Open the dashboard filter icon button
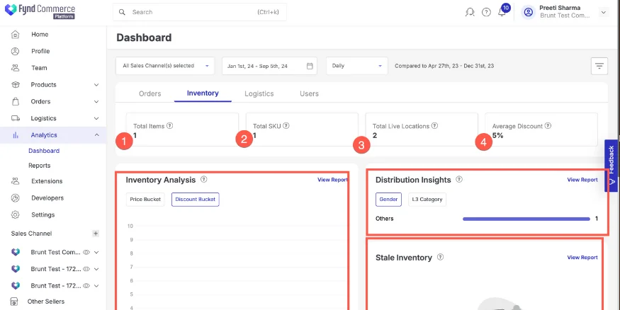The width and height of the screenshot is (620, 310). pos(599,66)
